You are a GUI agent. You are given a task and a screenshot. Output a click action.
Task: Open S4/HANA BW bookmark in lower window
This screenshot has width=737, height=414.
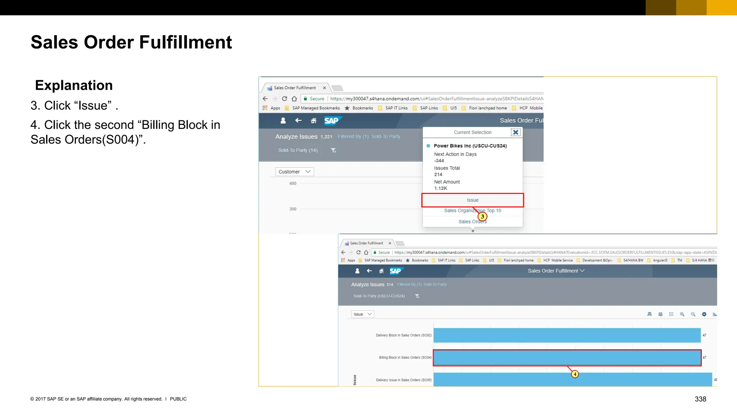(x=630, y=260)
